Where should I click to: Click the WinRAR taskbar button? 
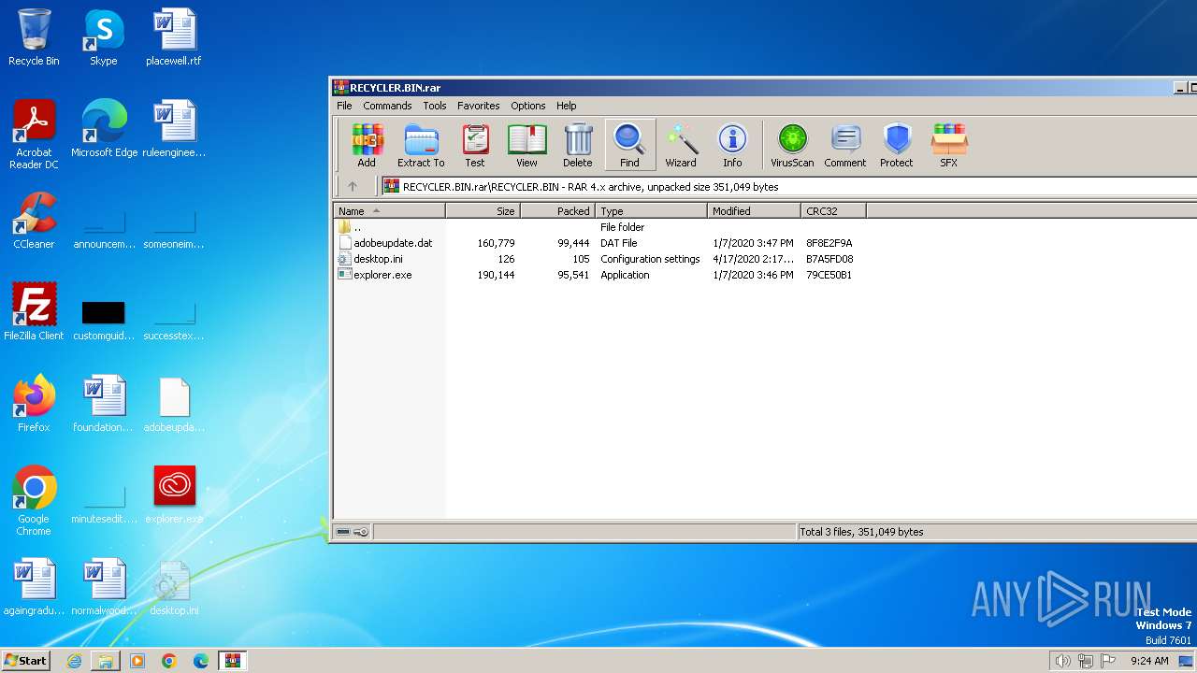232,661
